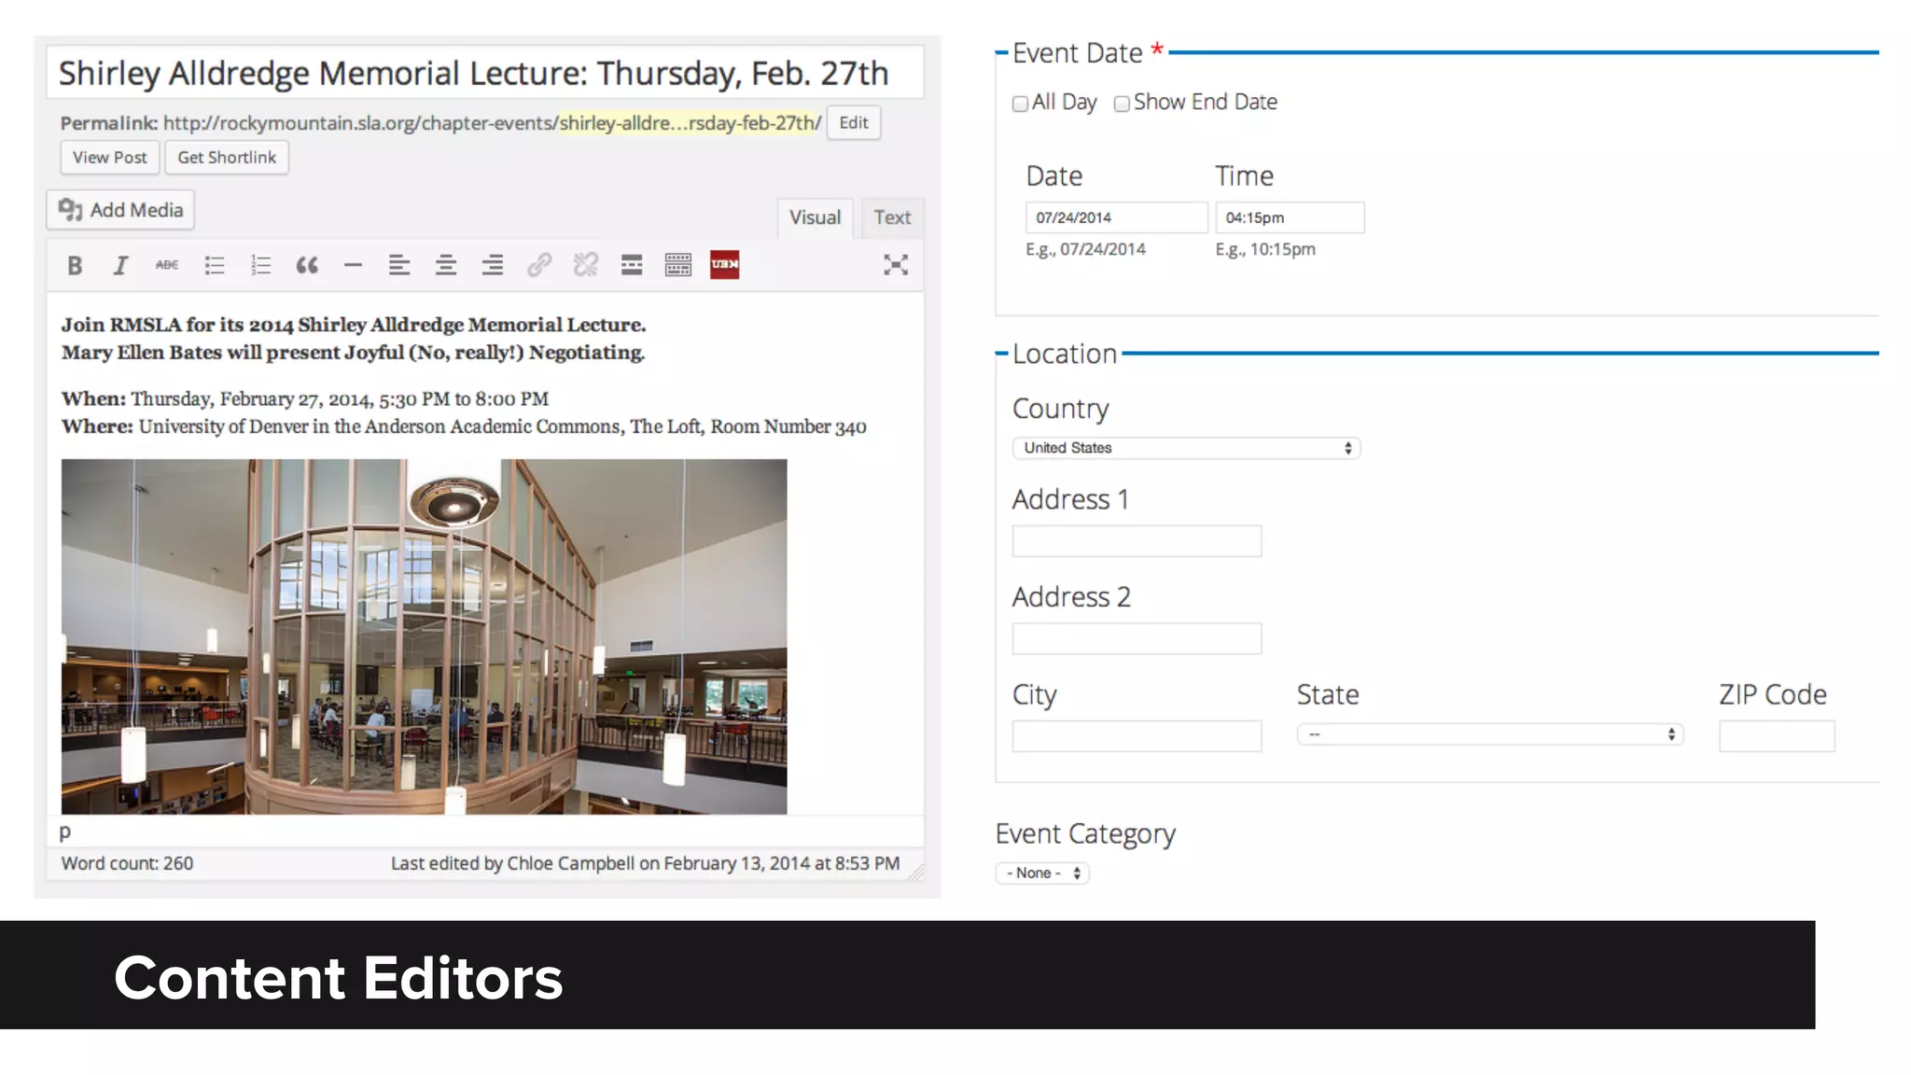Insert link using chain icon
Screen dimensions: 1911x1075
point(539,266)
